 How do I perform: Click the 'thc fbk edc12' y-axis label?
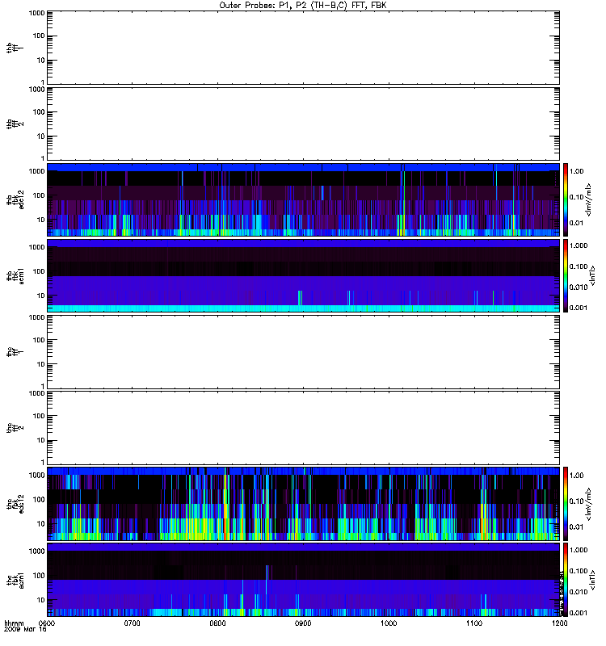click(x=15, y=503)
